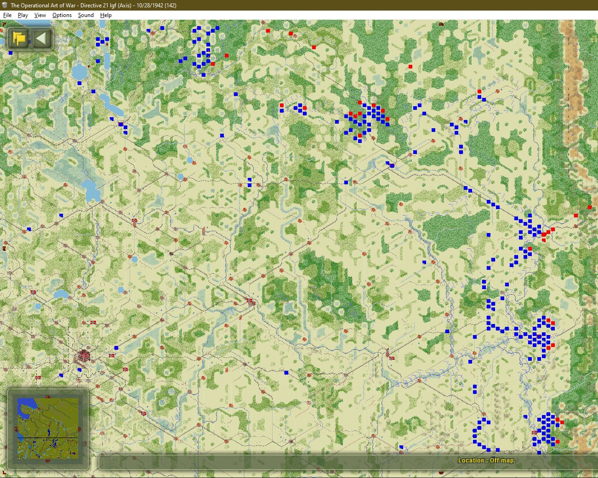
Task: Click the yellow flags button
Action: 19,38
